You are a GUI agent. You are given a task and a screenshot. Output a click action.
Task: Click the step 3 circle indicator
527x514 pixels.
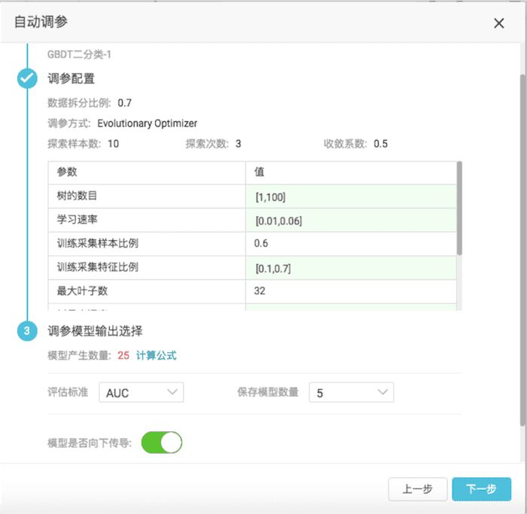[x=27, y=330]
